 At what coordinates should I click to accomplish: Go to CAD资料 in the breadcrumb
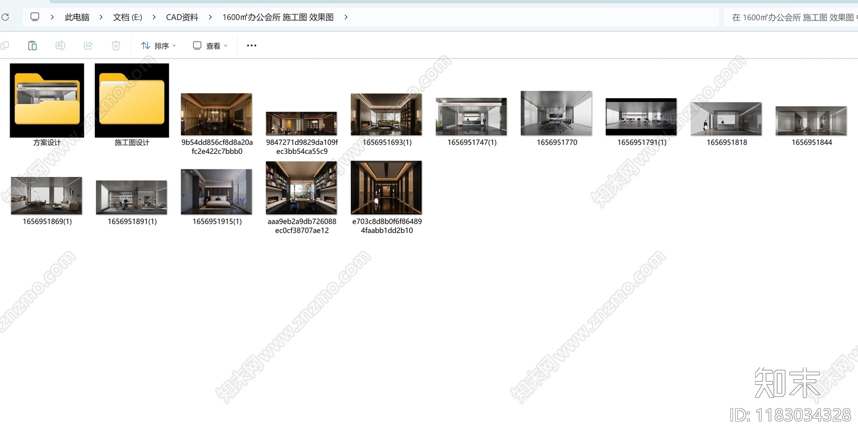tap(182, 17)
